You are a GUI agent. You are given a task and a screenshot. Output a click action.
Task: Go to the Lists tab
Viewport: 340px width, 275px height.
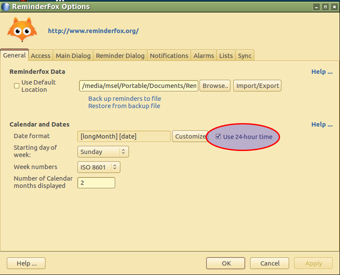pyautogui.click(x=226, y=56)
